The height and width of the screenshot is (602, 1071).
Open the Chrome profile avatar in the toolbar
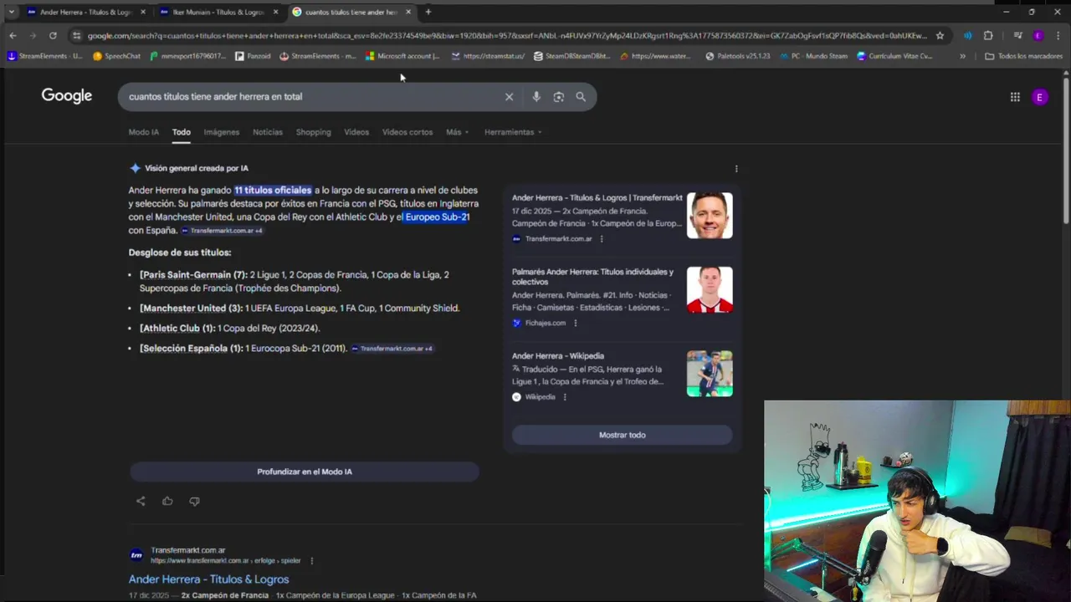click(x=1038, y=35)
